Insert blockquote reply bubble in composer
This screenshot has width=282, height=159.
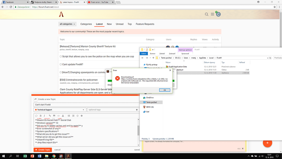[x=36, y=116]
